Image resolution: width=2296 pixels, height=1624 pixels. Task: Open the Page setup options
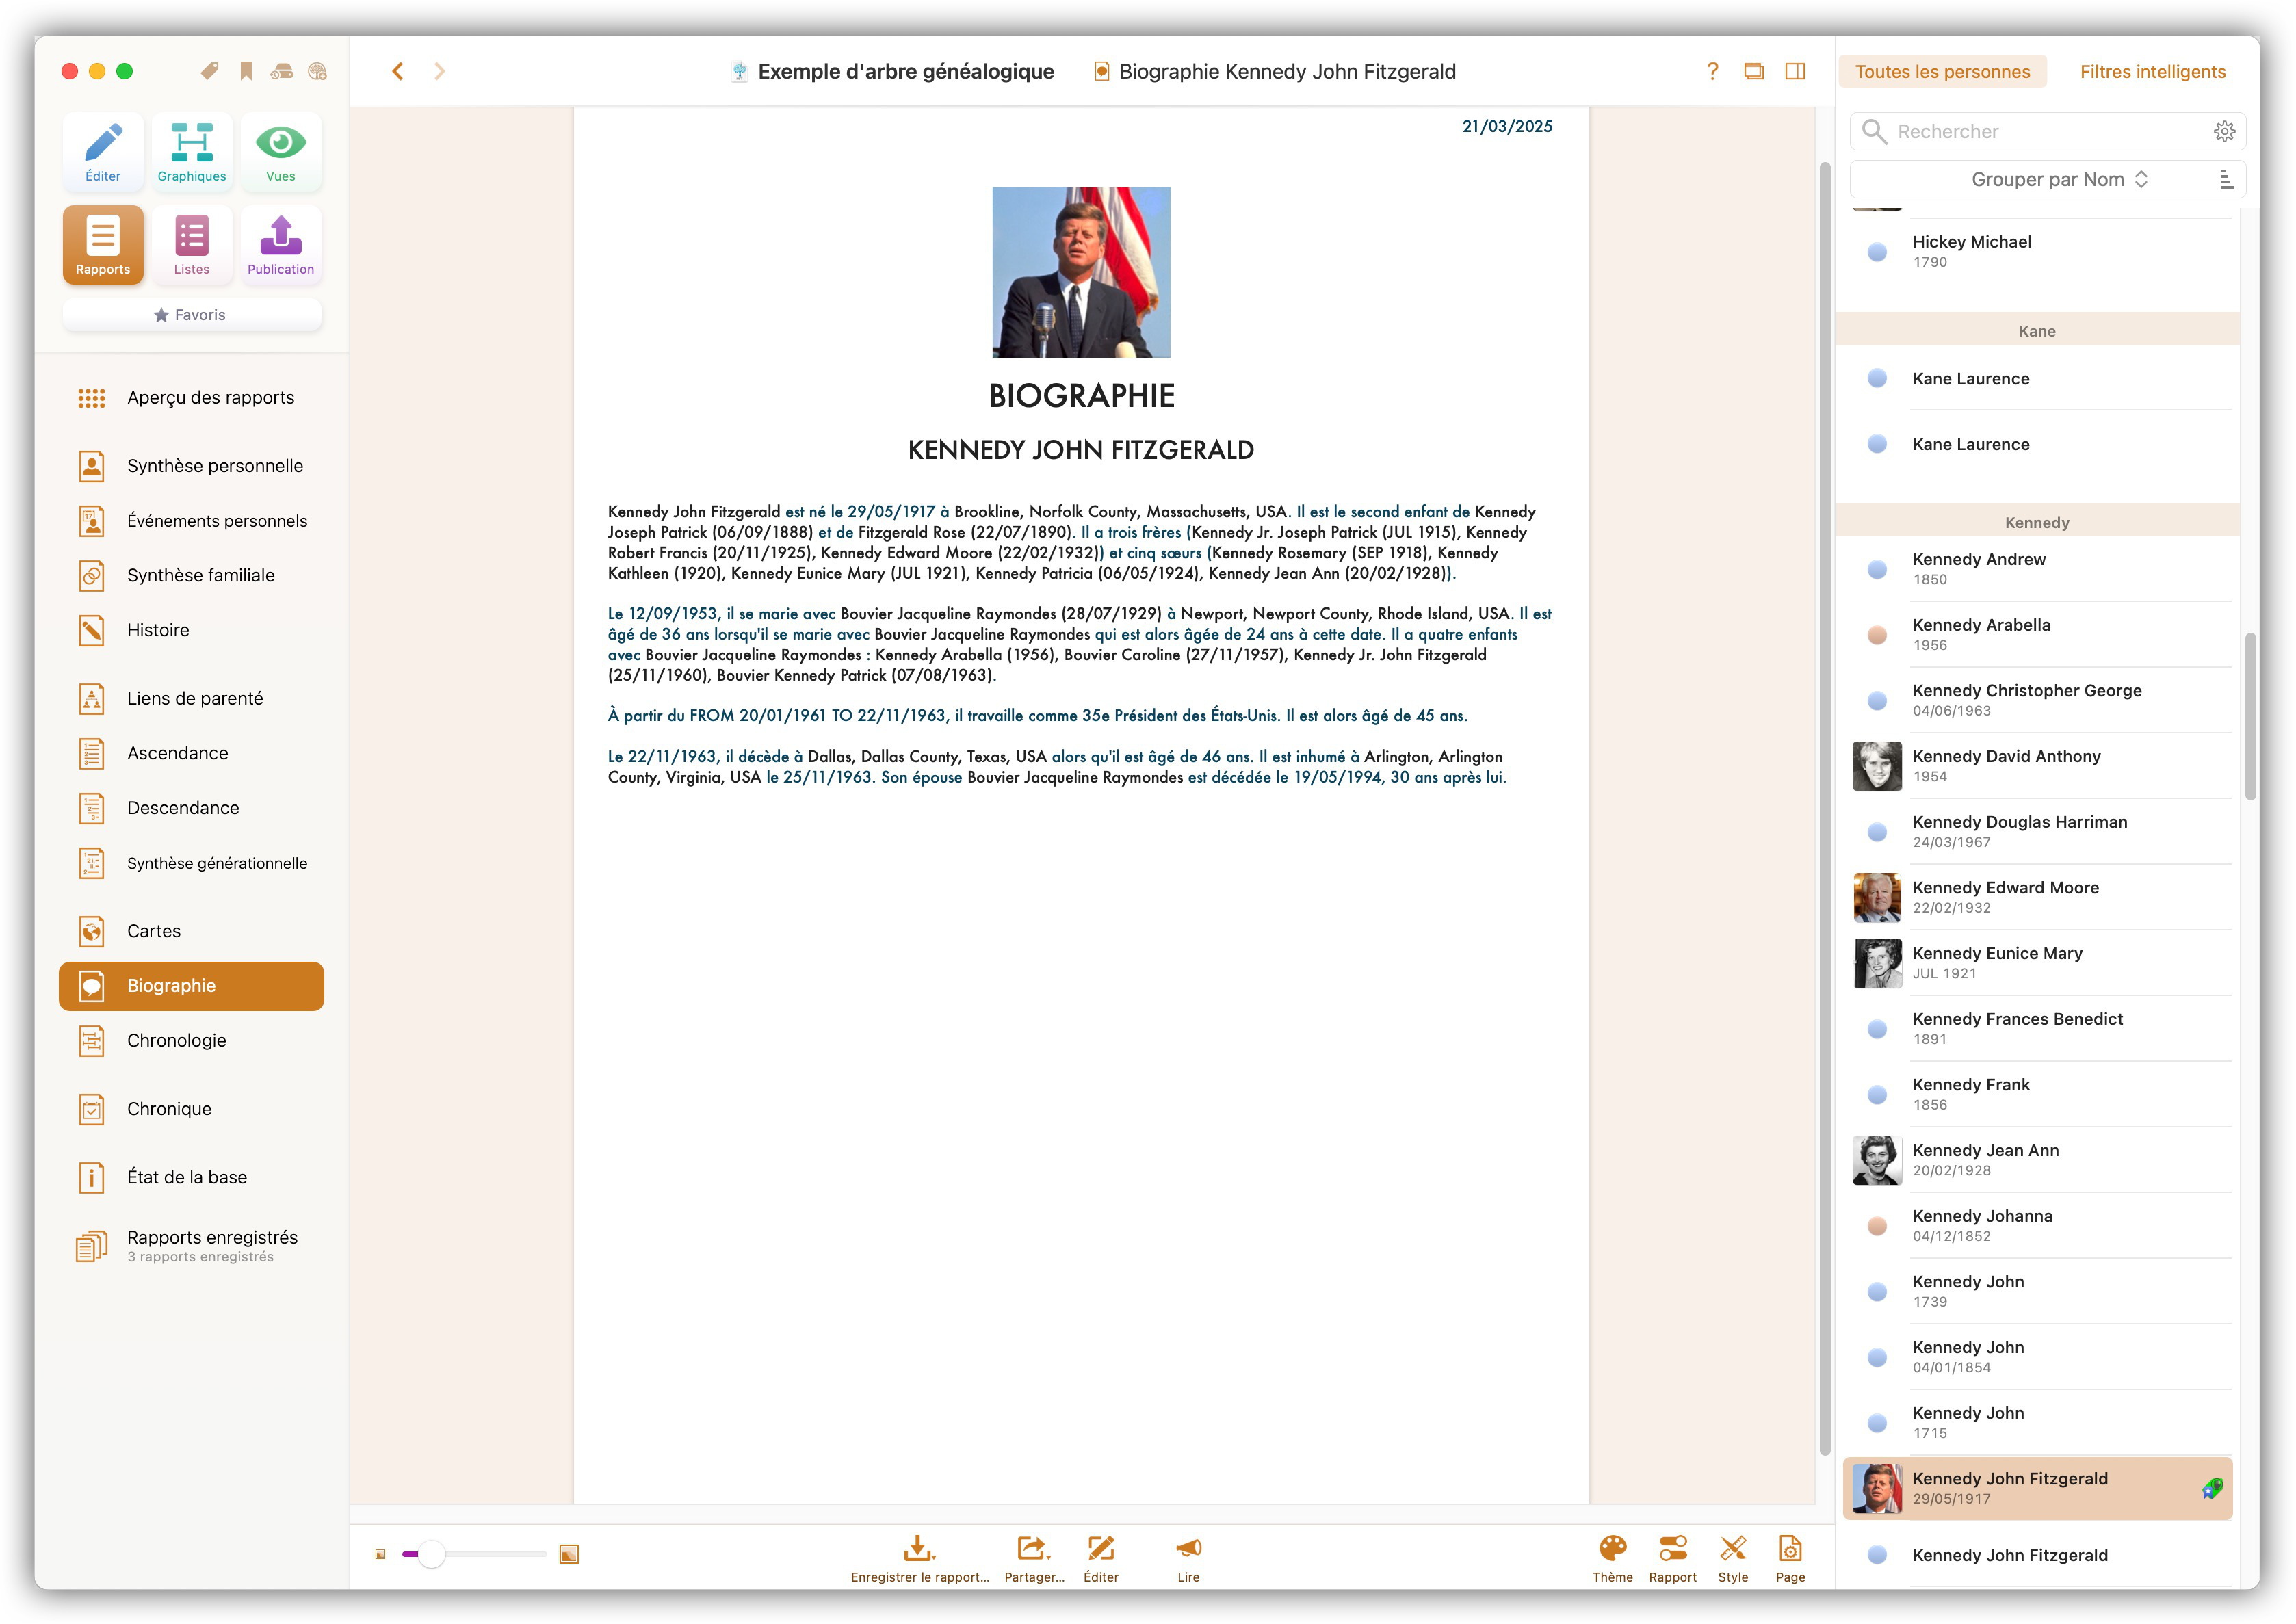(x=1790, y=1559)
